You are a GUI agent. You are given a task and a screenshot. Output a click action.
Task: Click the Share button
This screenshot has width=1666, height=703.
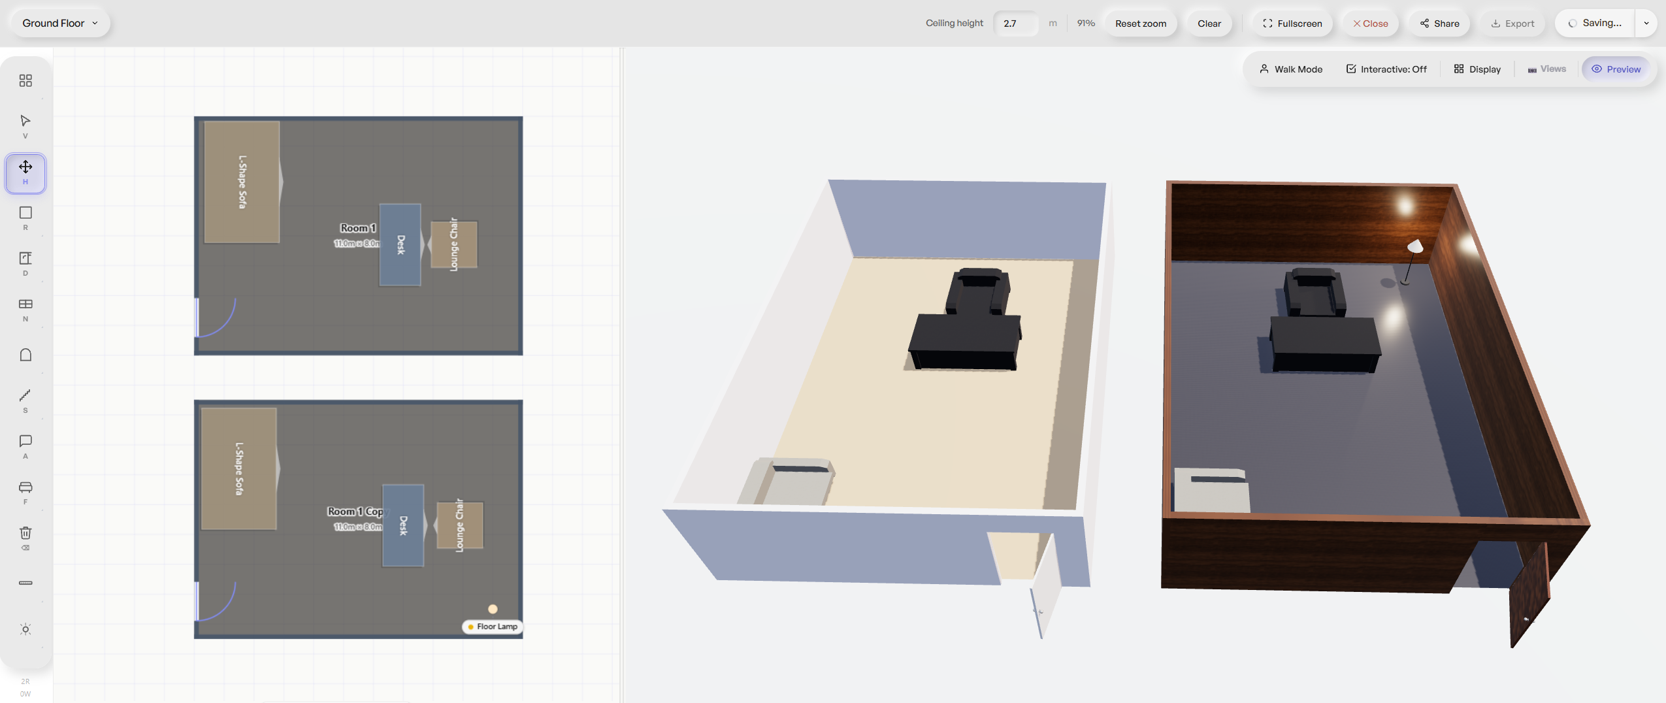pyautogui.click(x=1439, y=24)
